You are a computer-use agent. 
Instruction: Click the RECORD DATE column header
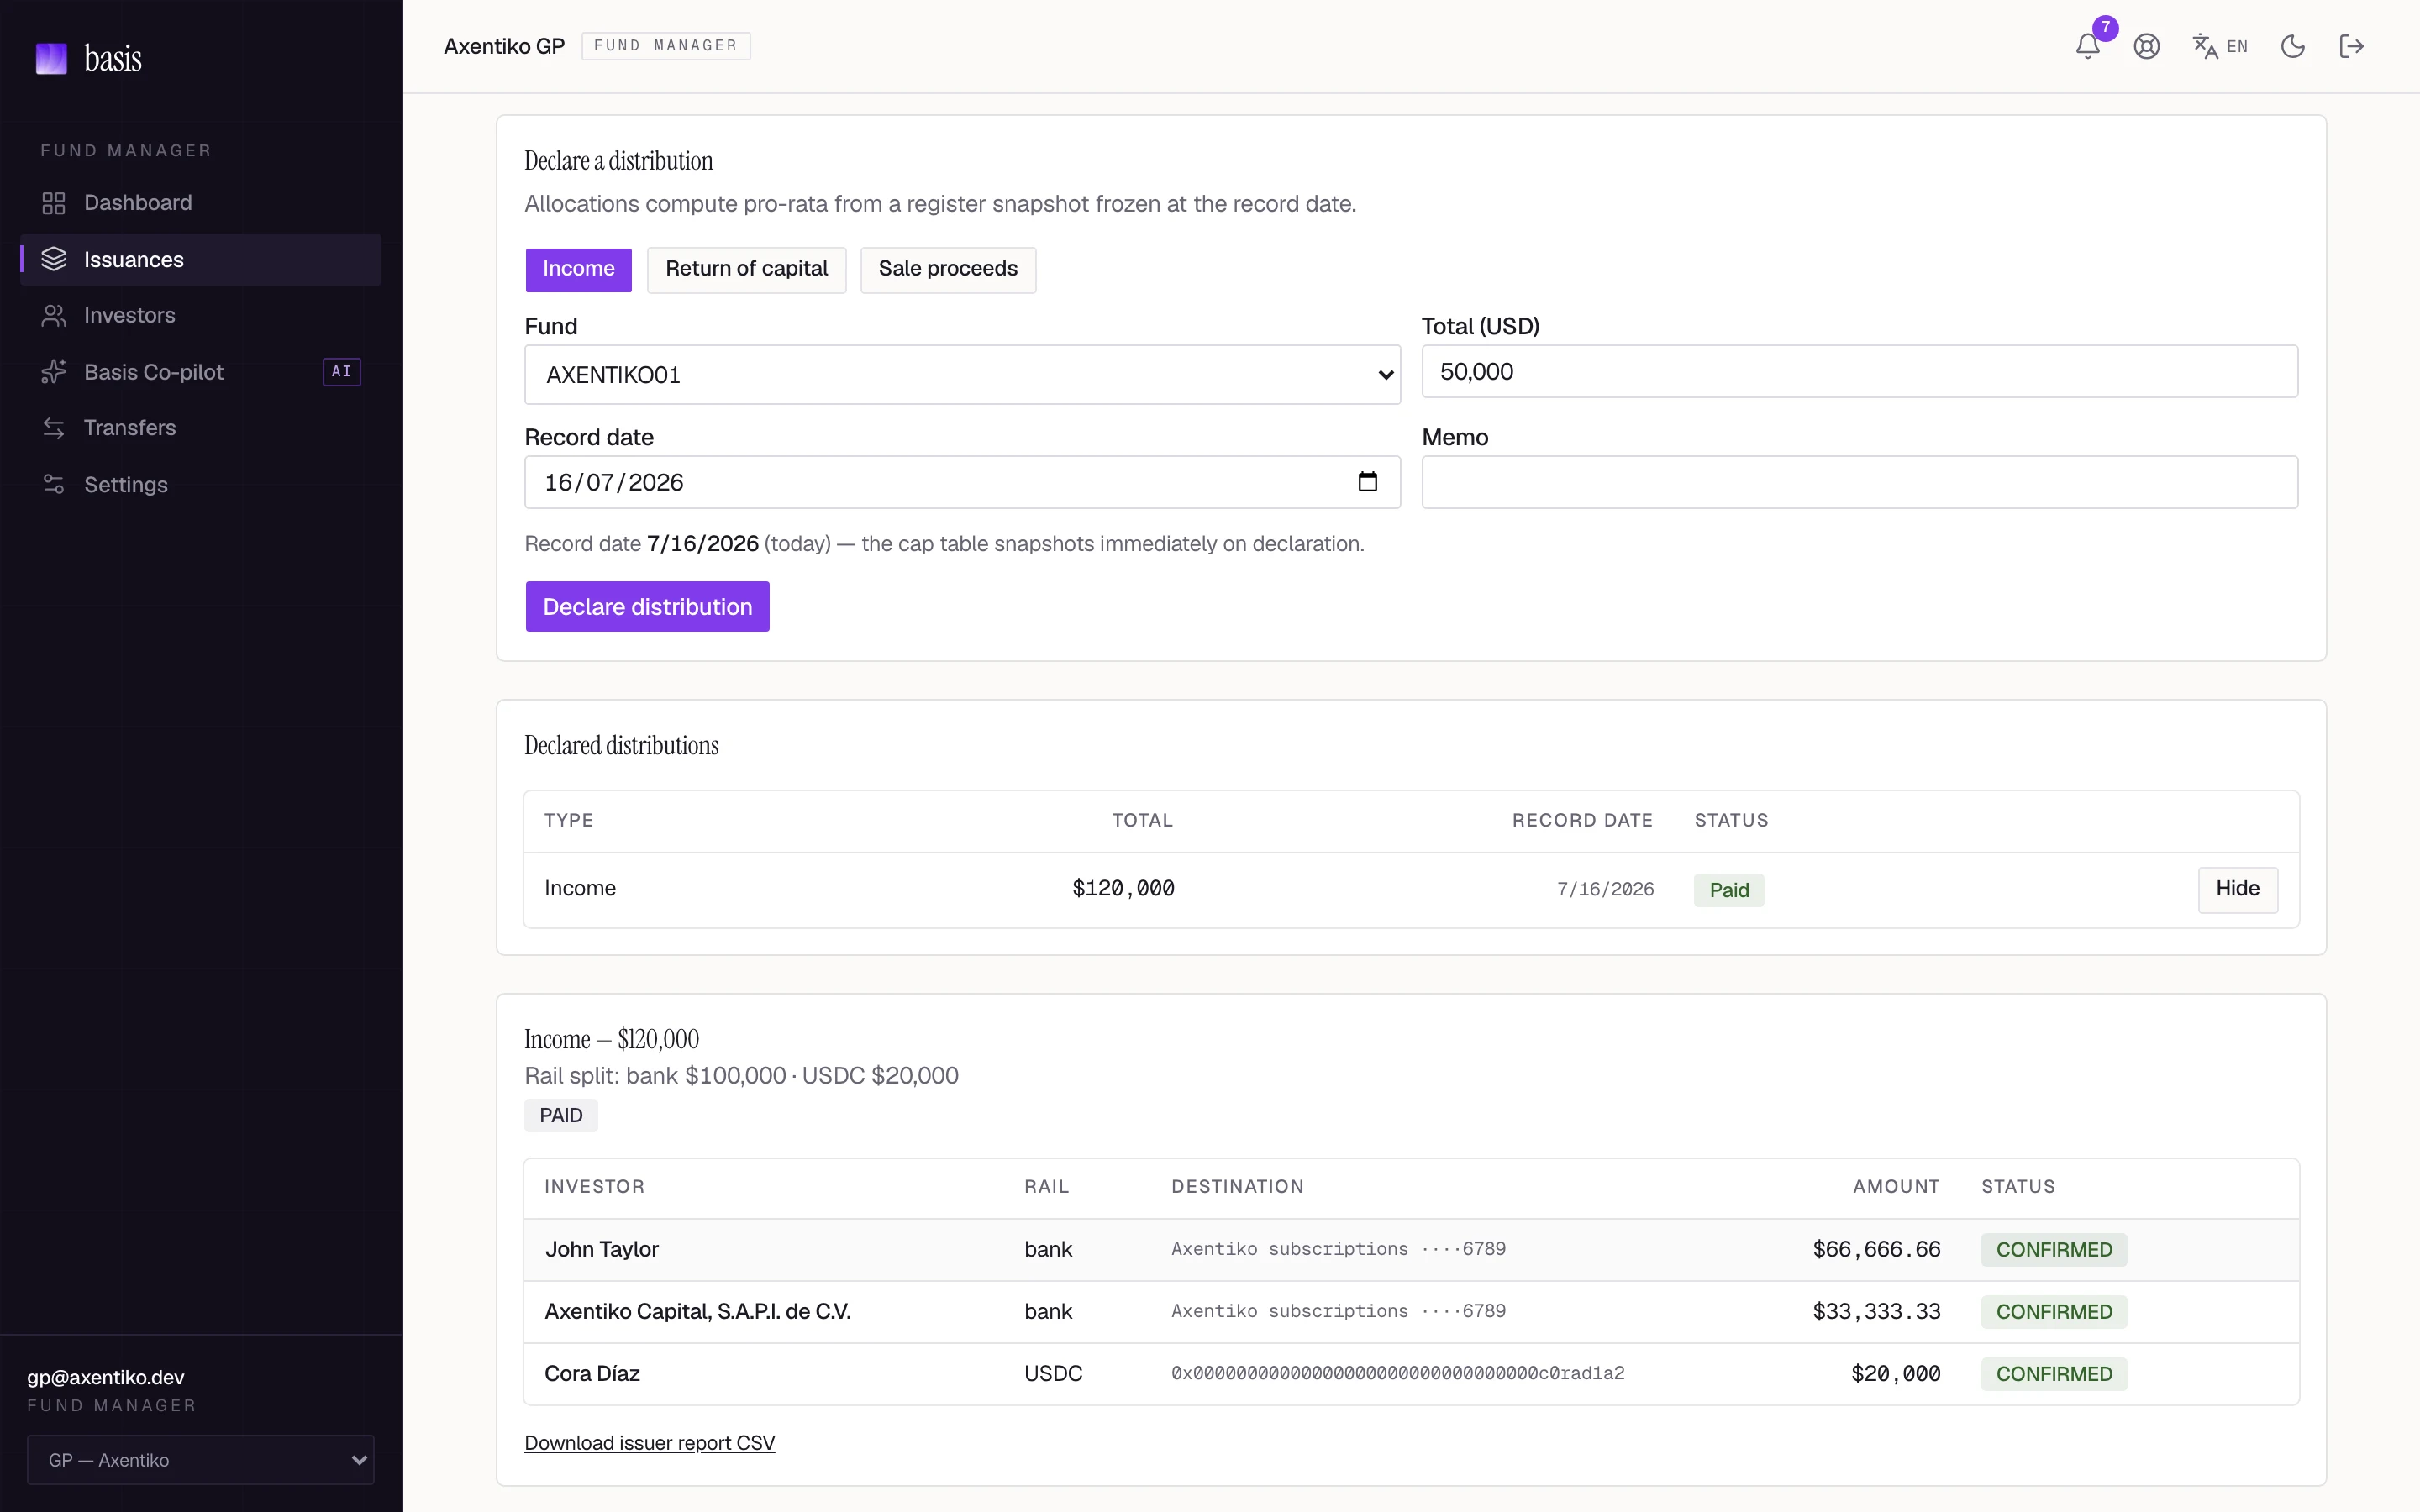coord(1582,821)
